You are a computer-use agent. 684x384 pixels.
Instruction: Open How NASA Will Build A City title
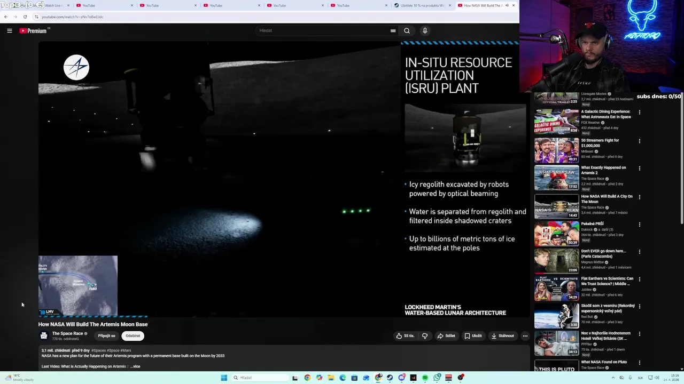click(607, 199)
